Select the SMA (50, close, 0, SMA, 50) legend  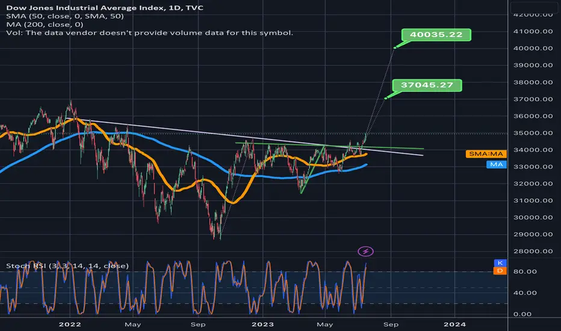65,16
